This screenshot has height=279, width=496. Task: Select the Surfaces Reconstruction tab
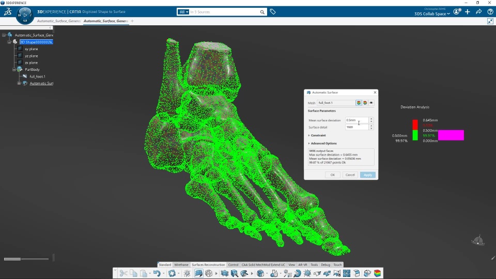(x=208, y=265)
